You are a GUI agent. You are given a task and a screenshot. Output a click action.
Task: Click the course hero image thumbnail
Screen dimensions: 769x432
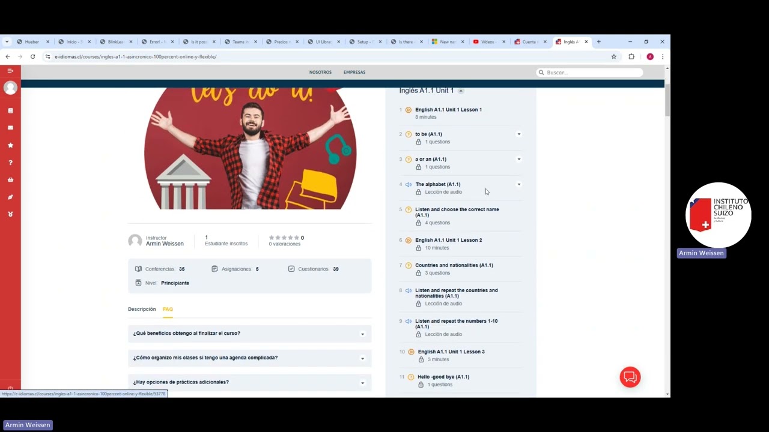[x=250, y=149]
